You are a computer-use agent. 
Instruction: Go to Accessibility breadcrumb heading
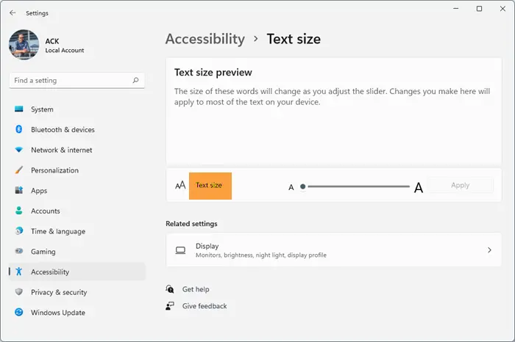[x=205, y=39]
